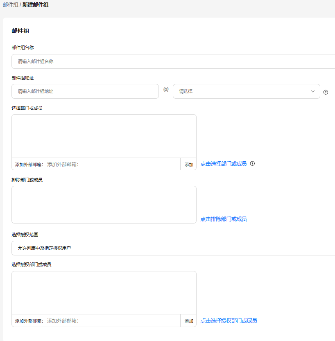
Task: Open the 请选择 domain dropdown
Action: coord(247,91)
